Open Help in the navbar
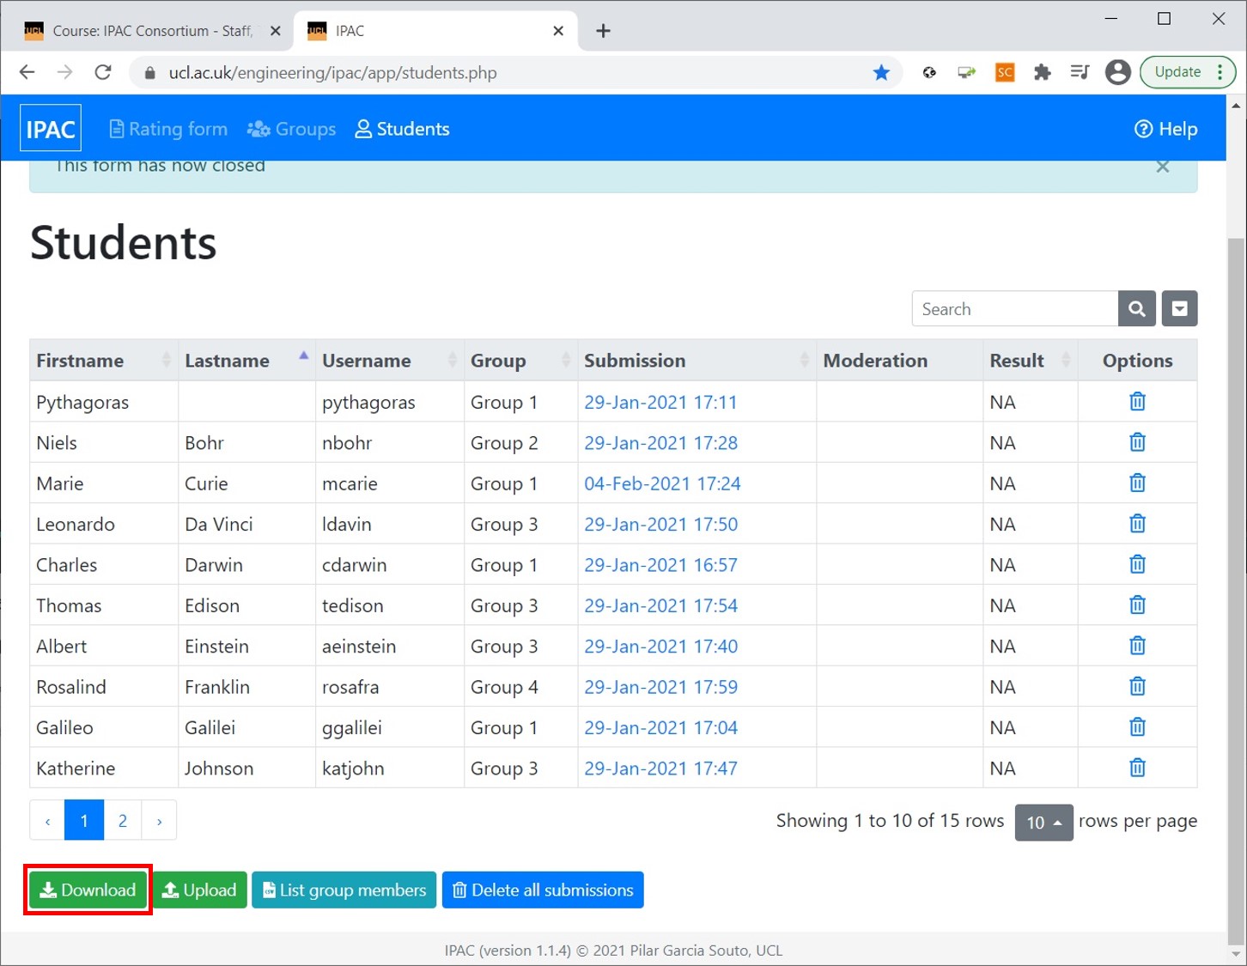 [1165, 129]
